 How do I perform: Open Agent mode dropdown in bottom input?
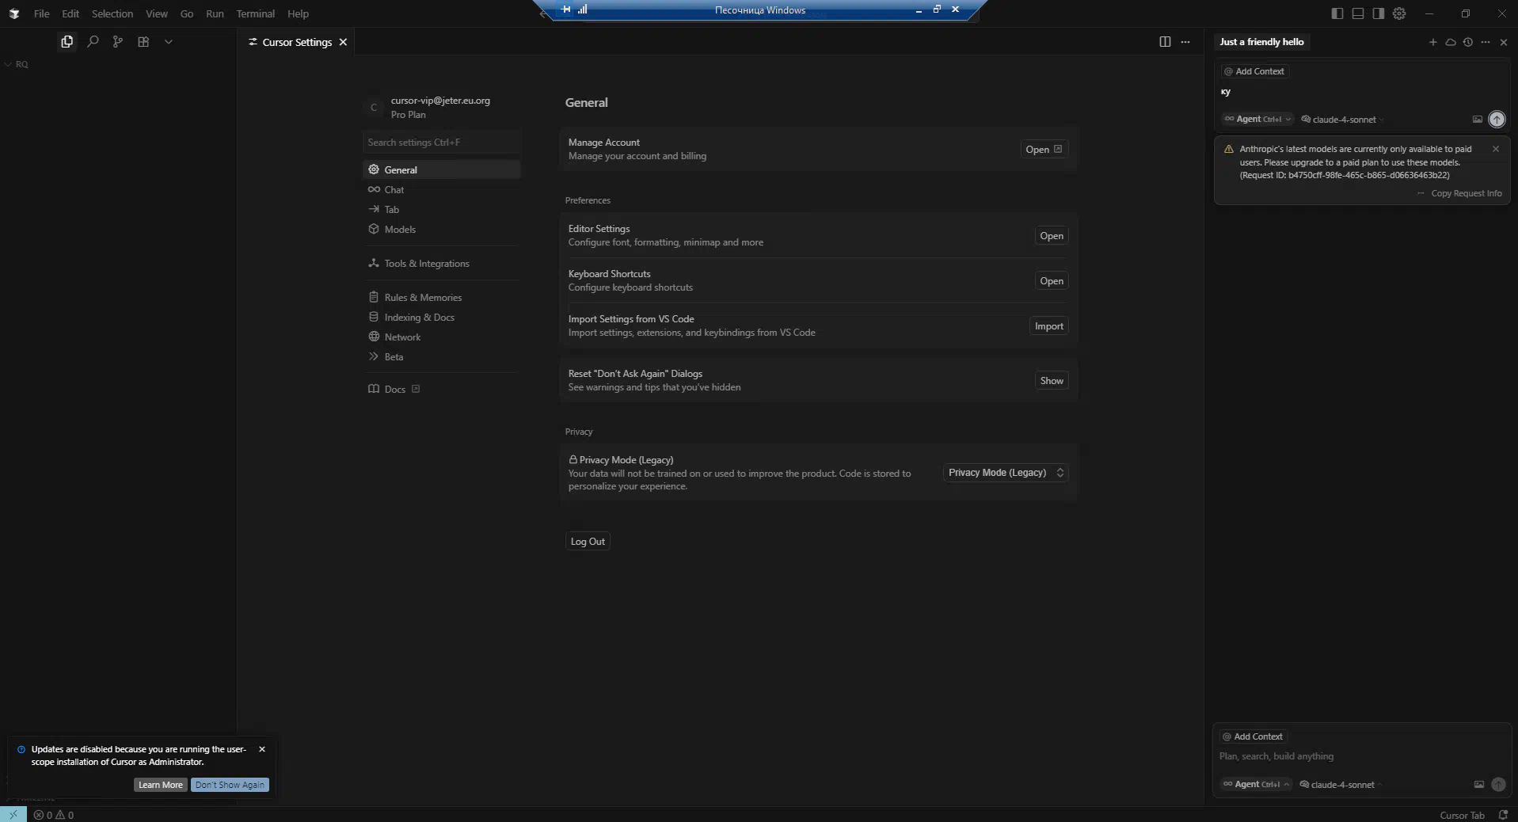tap(1256, 785)
